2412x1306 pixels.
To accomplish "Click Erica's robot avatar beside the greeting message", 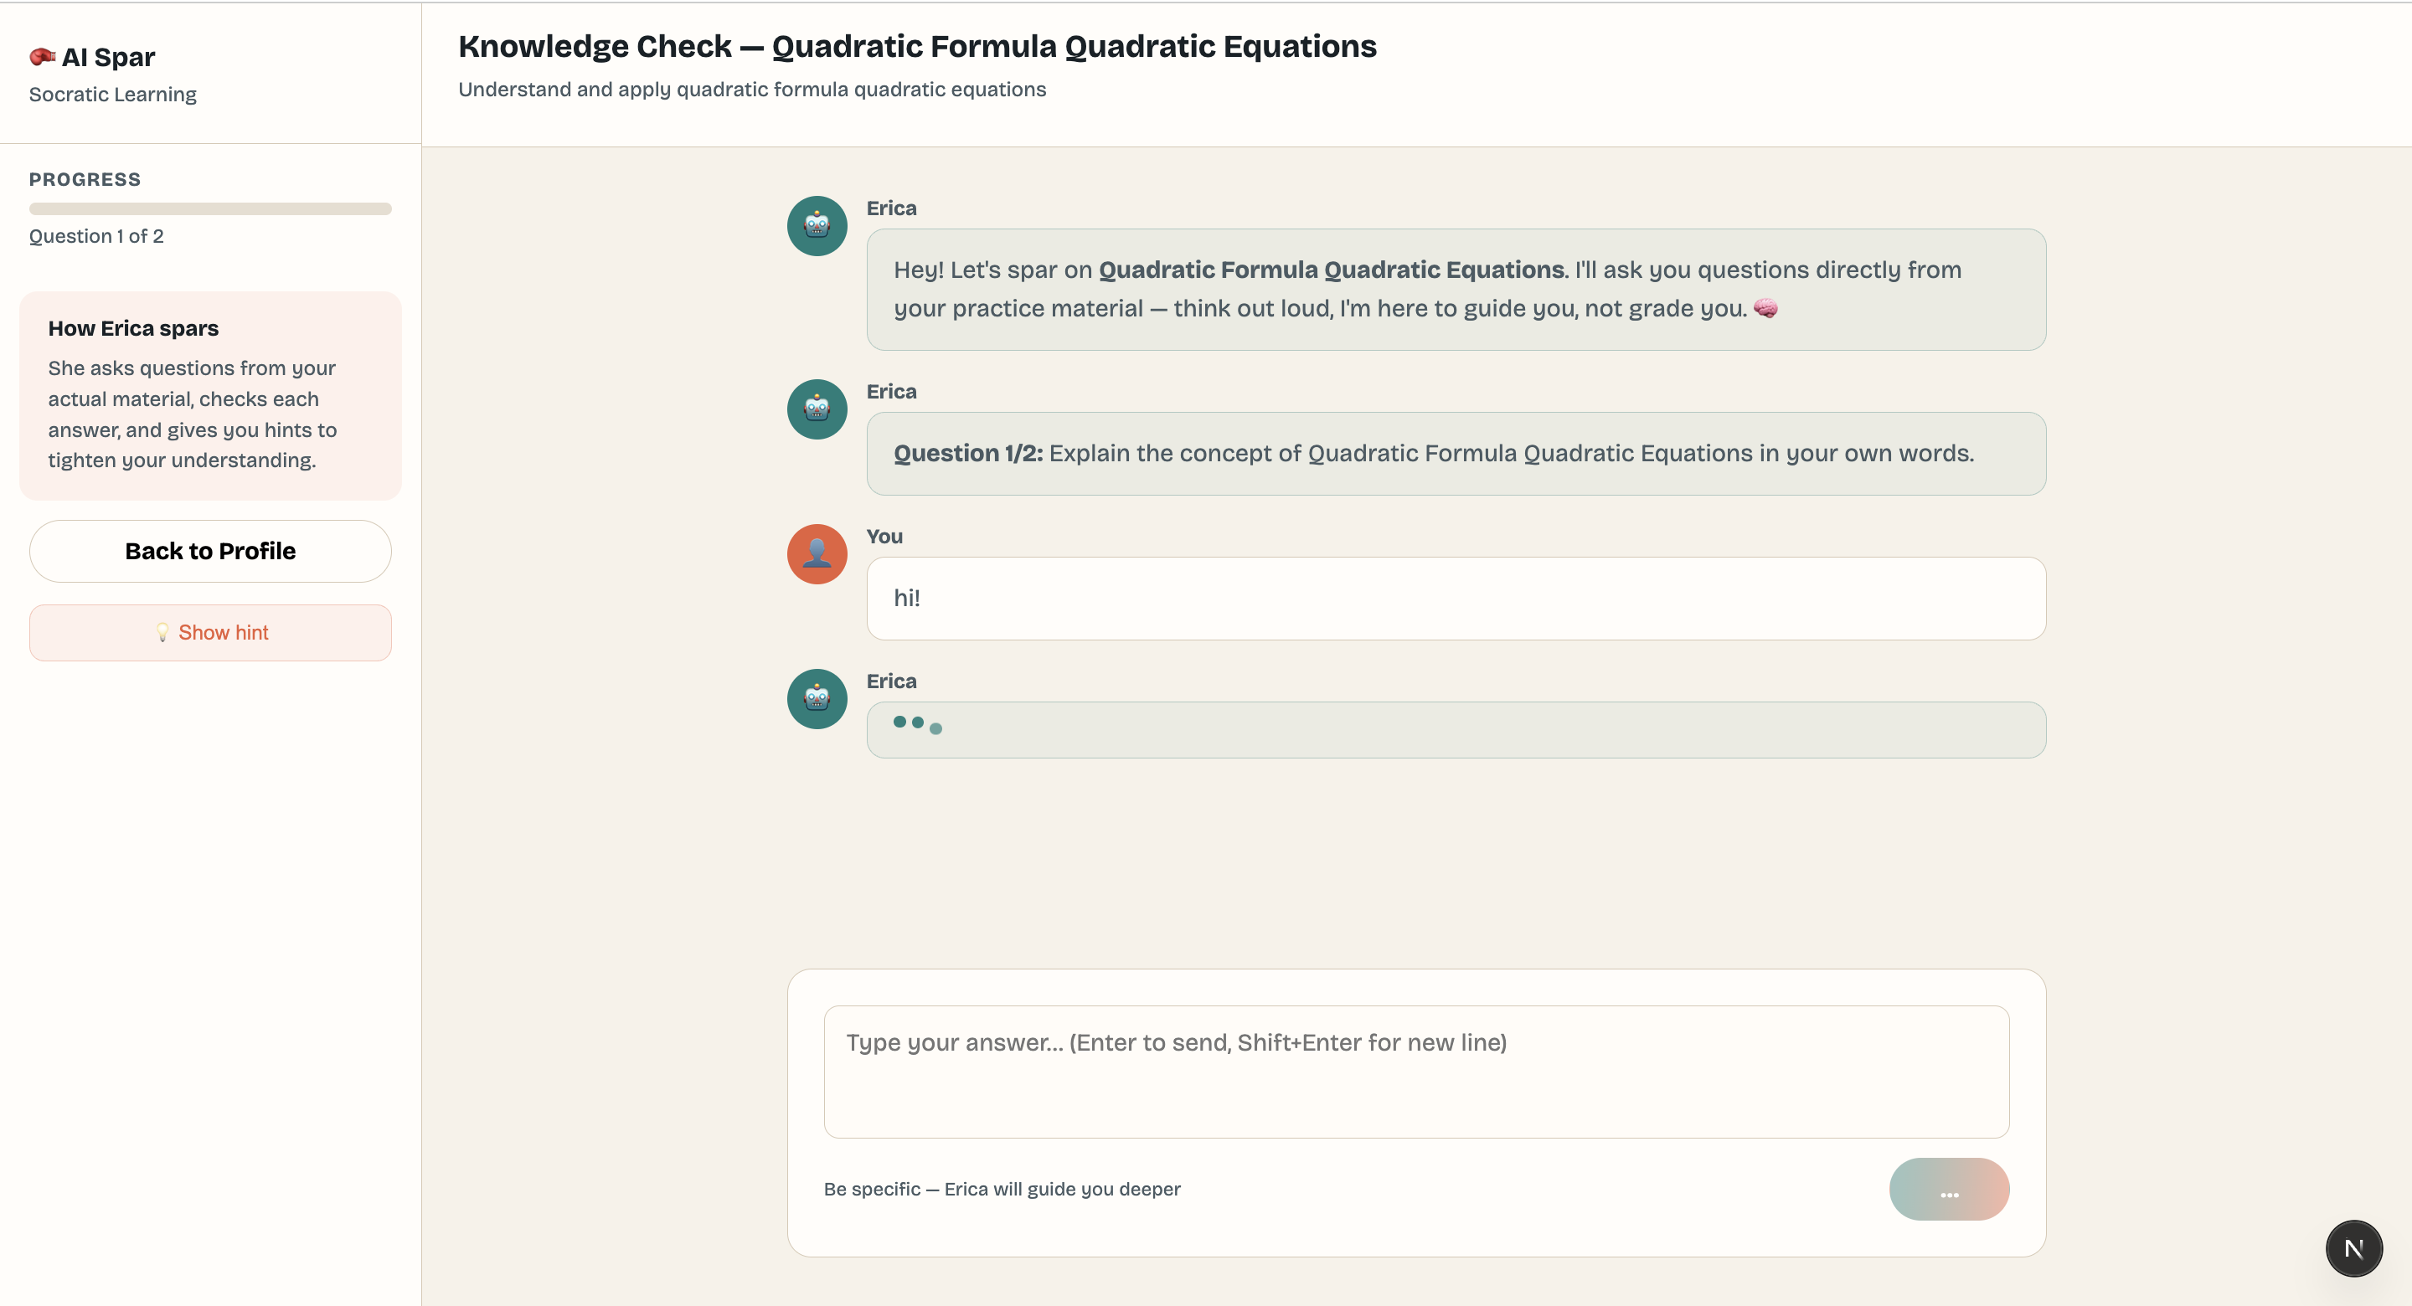I will [817, 226].
